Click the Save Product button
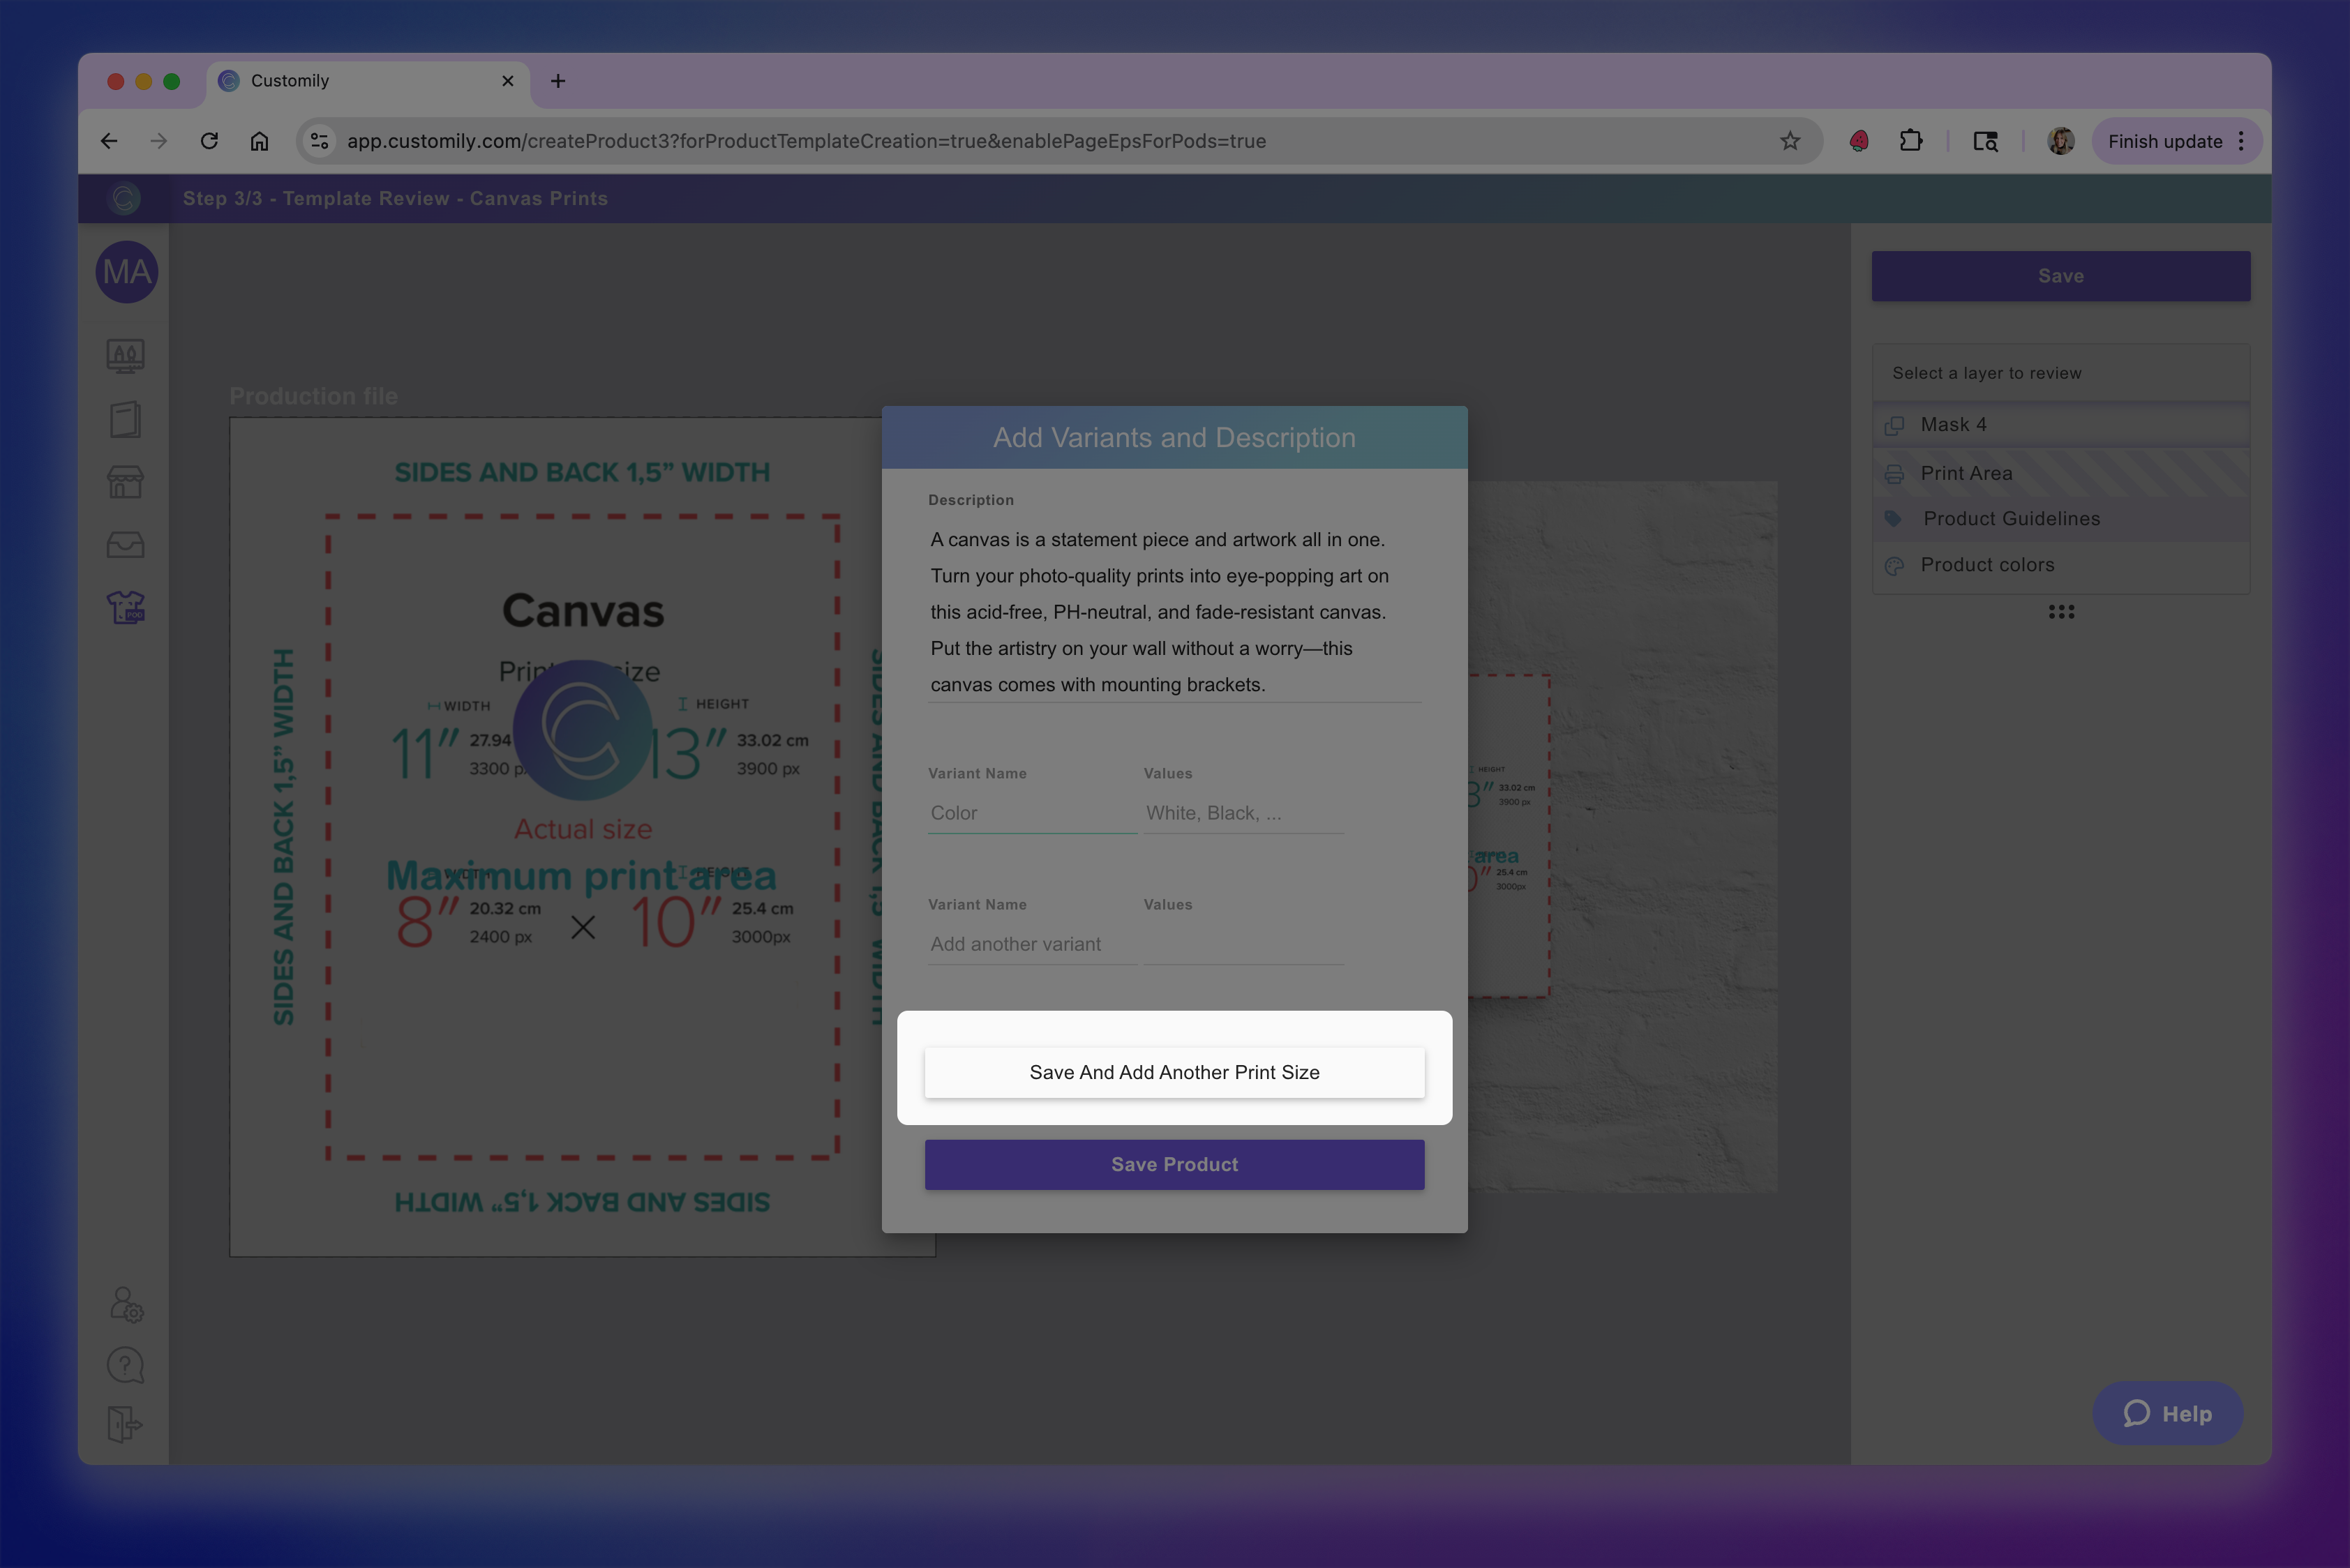 [1174, 1164]
